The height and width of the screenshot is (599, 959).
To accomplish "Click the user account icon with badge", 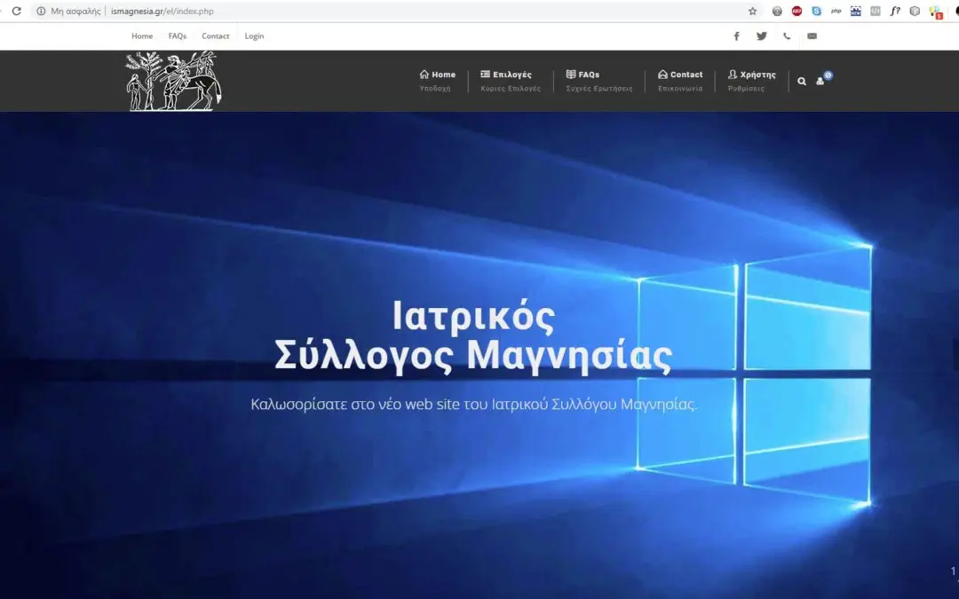I will click(823, 79).
